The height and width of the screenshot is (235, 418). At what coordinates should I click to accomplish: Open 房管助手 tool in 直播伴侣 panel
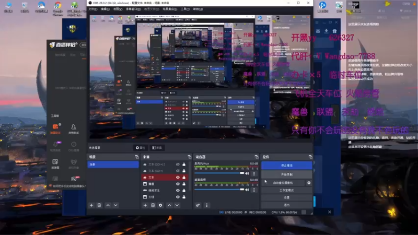74,129
